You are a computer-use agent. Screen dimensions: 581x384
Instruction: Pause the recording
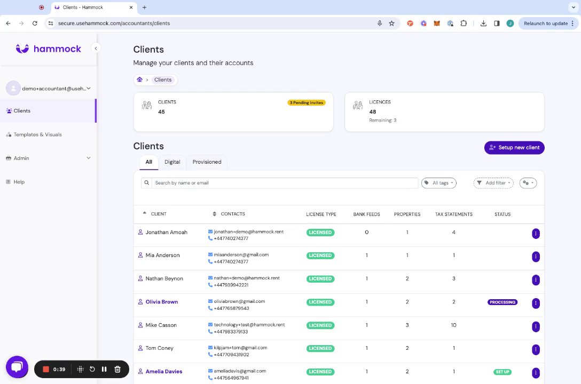pyautogui.click(x=104, y=369)
